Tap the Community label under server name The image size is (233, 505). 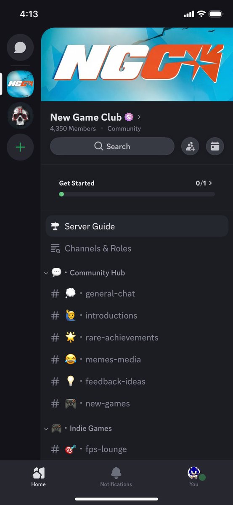click(x=124, y=129)
